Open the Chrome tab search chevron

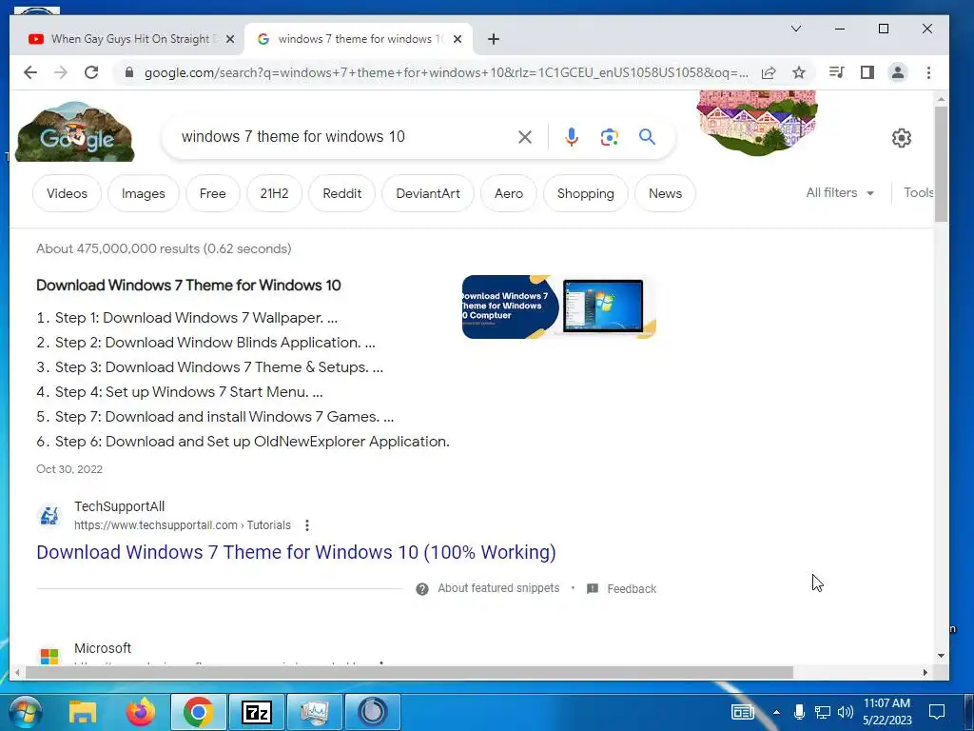pos(796,29)
